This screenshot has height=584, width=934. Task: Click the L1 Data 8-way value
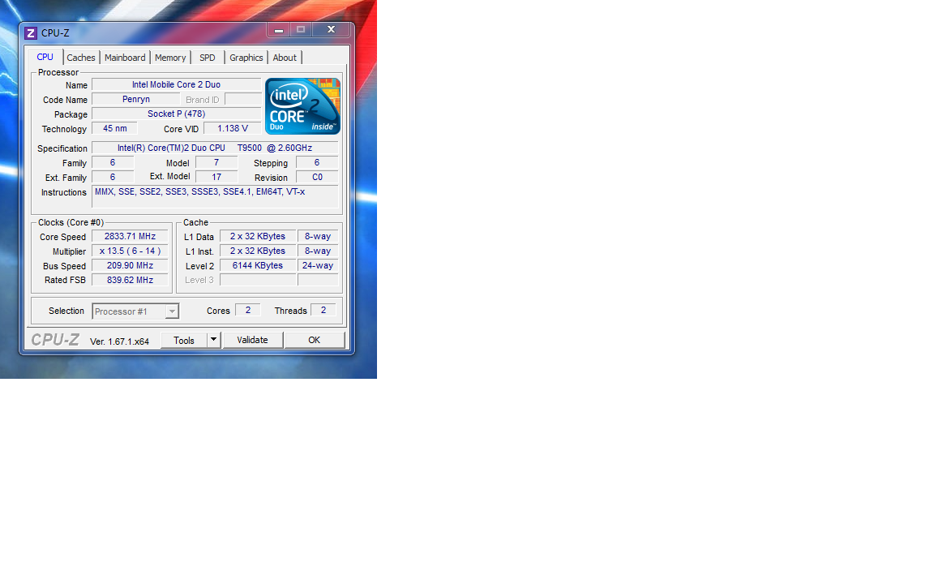click(x=318, y=237)
